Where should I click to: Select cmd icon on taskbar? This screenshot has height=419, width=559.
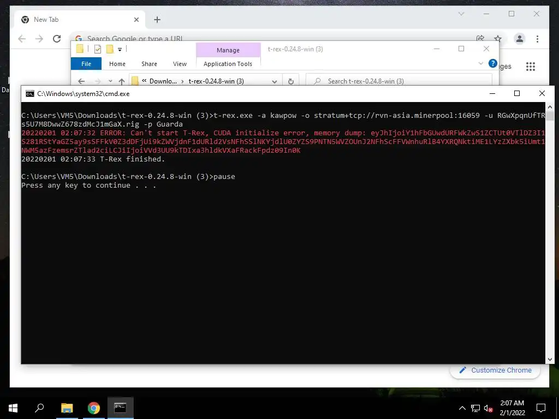tap(120, 408)
